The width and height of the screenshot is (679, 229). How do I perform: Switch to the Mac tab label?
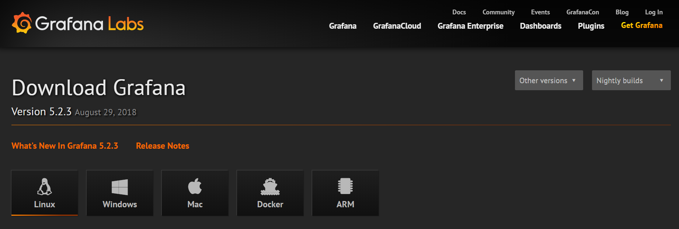pos(195,204)
